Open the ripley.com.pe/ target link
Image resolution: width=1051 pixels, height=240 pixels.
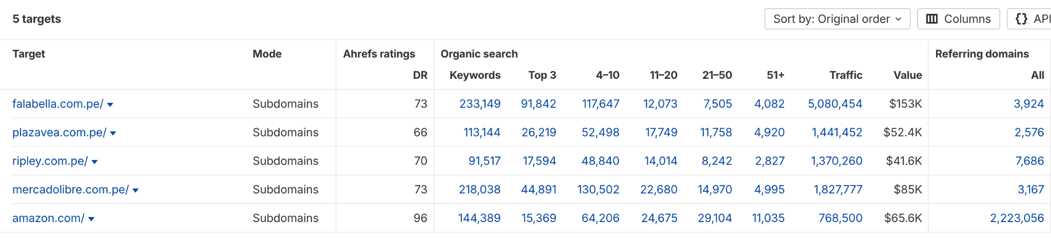(x=50, y=161)
